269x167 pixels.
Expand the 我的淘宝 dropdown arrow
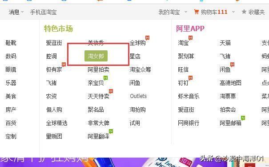point(185,12)
